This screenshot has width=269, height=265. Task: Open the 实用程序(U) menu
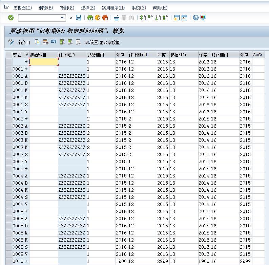(x=113, y=8)
